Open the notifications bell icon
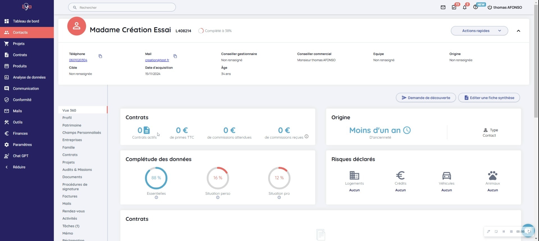The width and height of the screenshot is (539, 241). [465, 7]
